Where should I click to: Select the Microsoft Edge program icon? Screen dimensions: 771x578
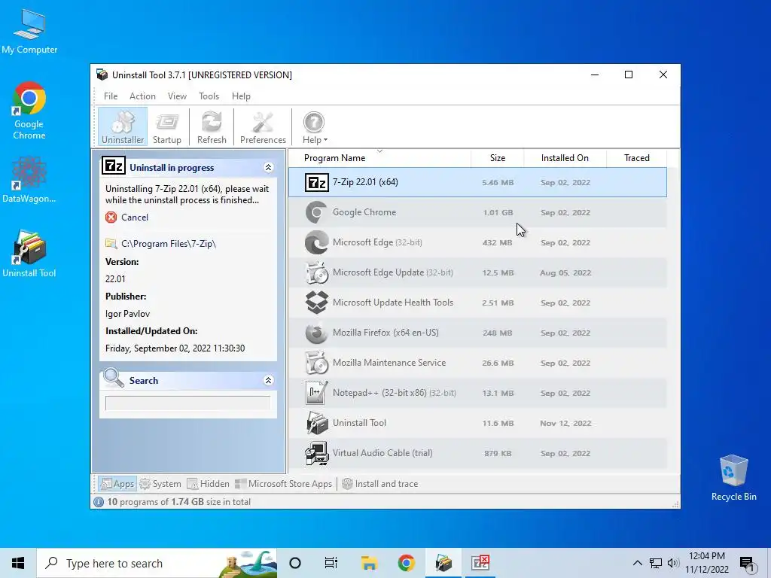tap(317, 242)
